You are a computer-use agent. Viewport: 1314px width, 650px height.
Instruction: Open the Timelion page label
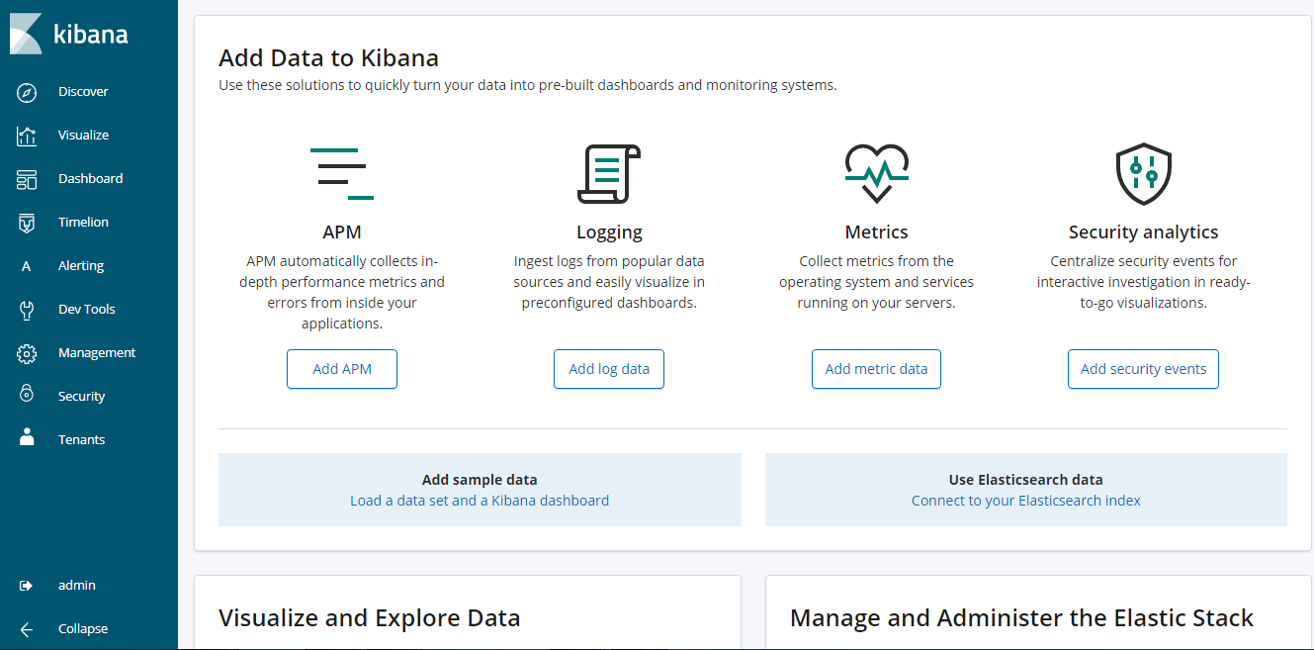pos(83,223)
